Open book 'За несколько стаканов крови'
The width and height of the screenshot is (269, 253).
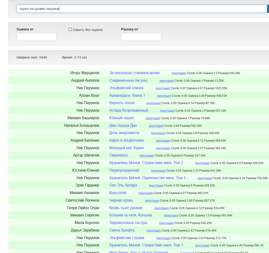pos(134,73)
